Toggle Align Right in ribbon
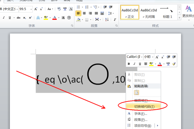The width and height of the screenshot is (194, 129). coord(90,13)
